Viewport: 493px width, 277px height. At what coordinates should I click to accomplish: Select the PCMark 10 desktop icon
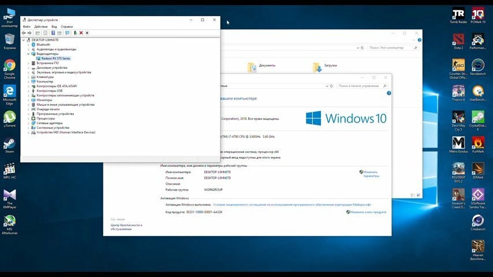(478, 16)
